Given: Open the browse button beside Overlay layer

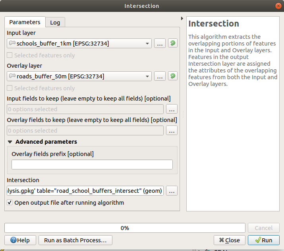Looking at the screenshot, I should click(160, 76).
